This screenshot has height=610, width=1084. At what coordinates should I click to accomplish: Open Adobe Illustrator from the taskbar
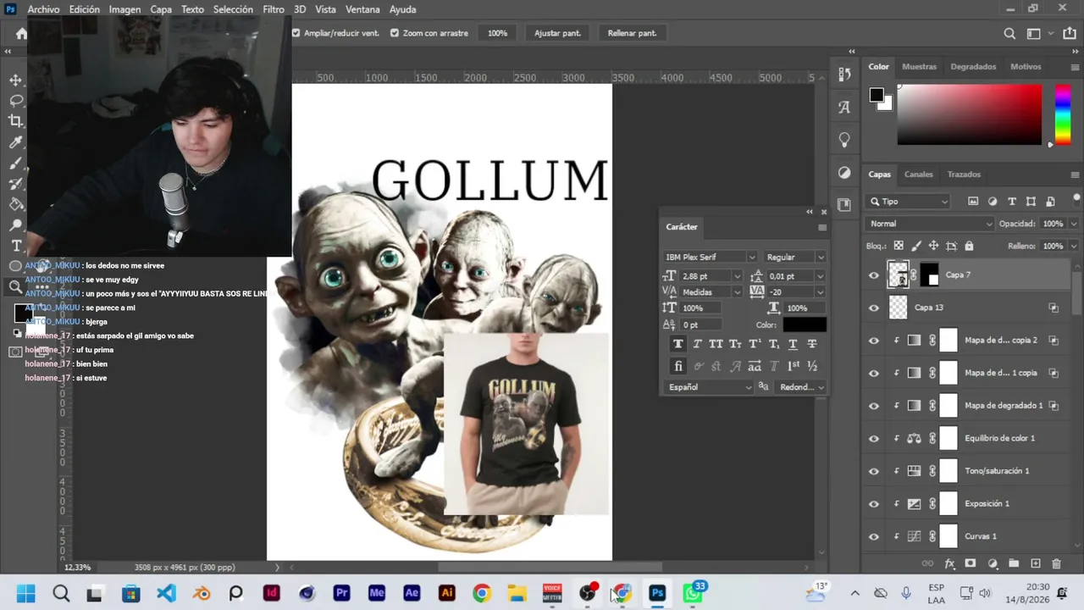[447, 593]
